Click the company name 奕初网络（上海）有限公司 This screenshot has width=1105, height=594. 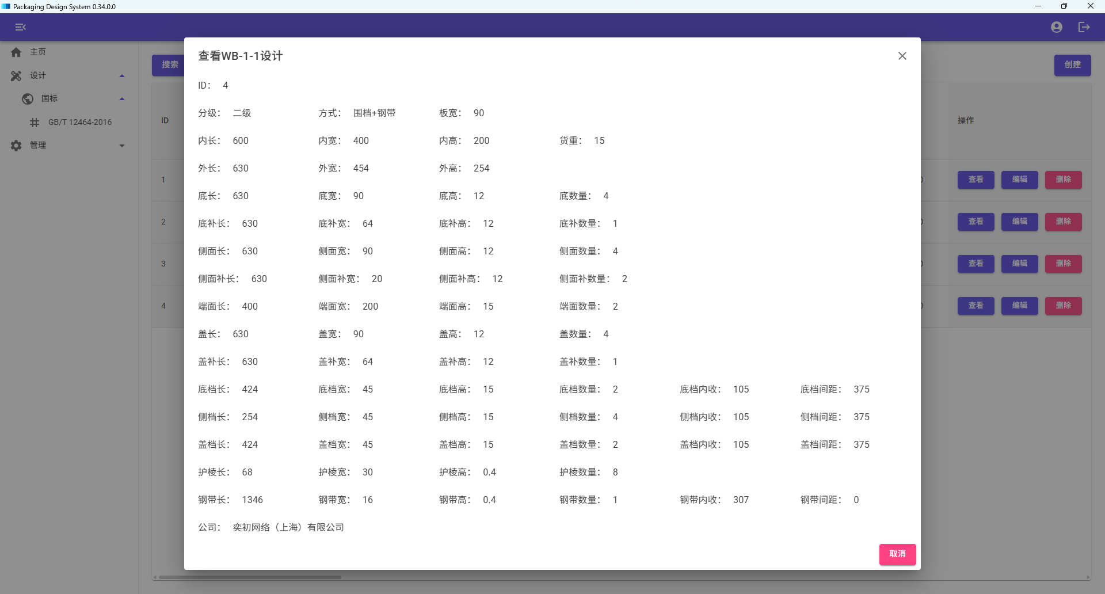point(288,527)
